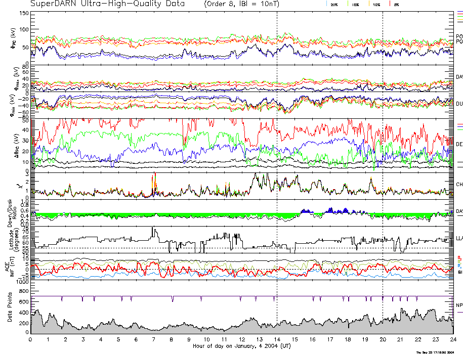The image size is (463, 354).
Task: Click hour 17 on the time axis
Action: [330, 339]
